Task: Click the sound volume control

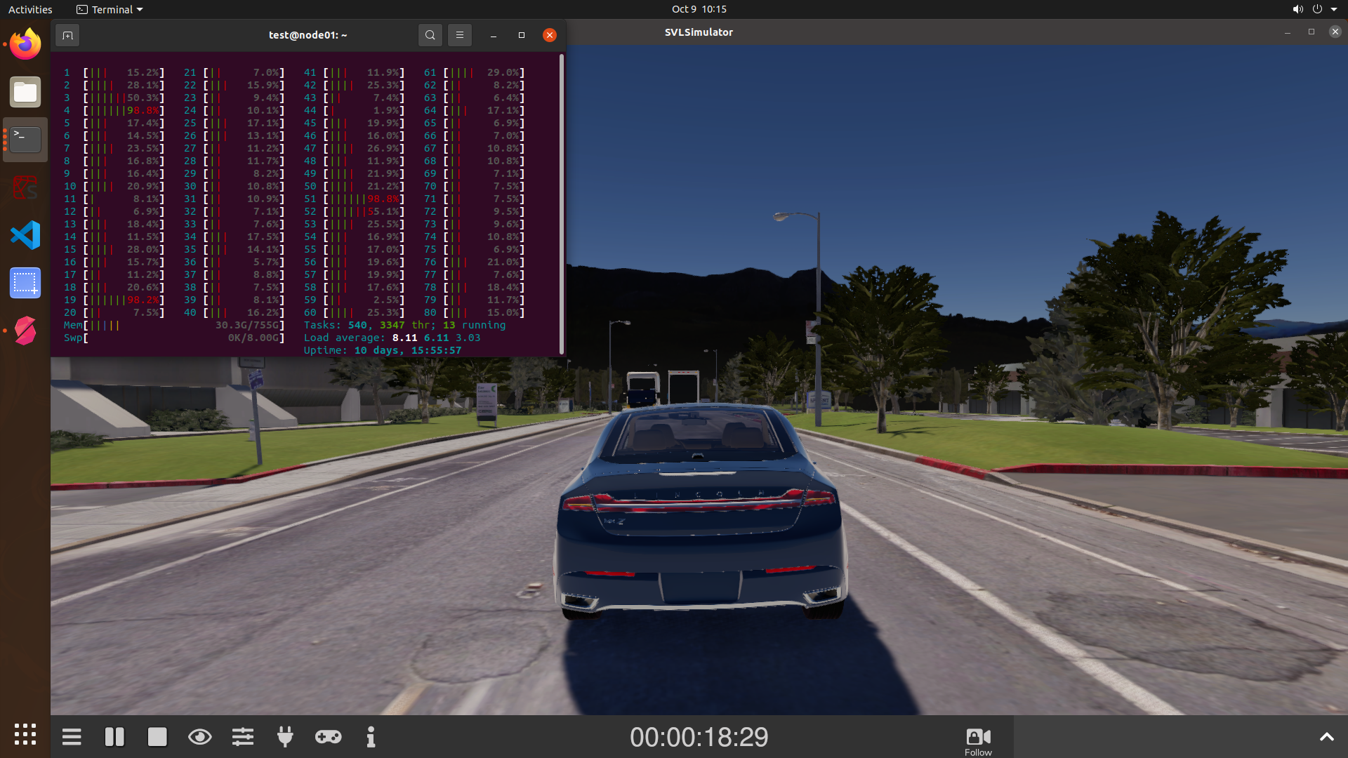Action: [1296, 9]
